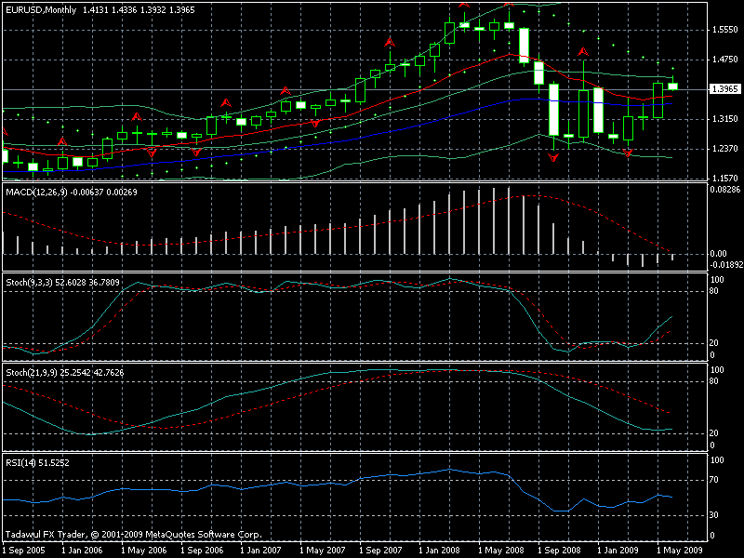Screen dimensions: 744x558
Task: Click the 1 Jan 2009 date label
Action: pos(618,551)
